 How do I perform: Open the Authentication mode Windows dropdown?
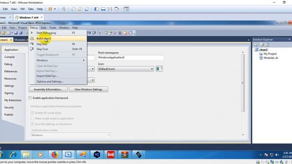(x=71, y=135)
